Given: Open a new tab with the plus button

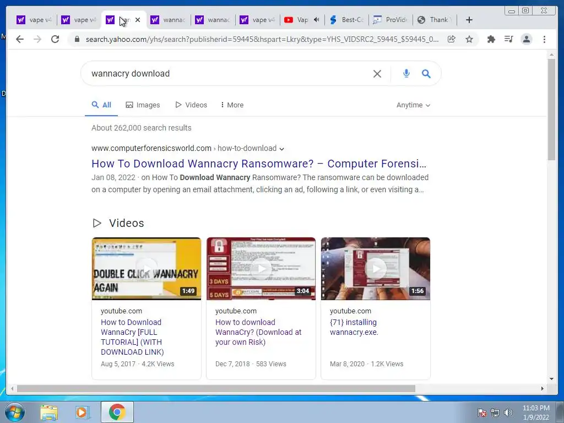Looking at the screenshot, I should point(469,20).
